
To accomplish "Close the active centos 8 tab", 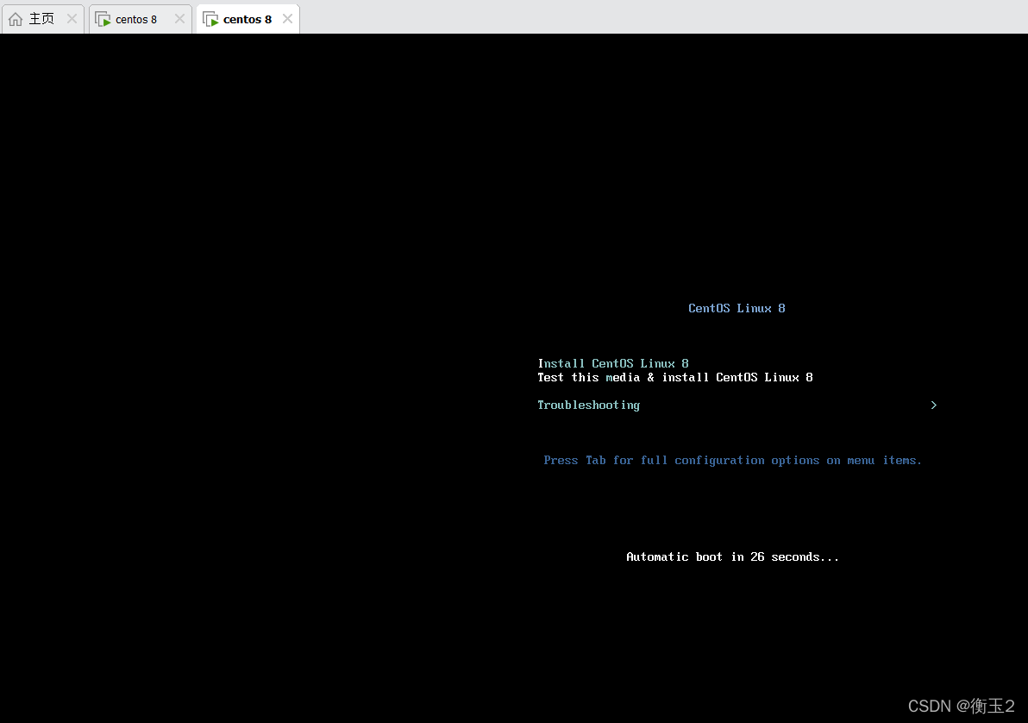I will coord(287,19).
